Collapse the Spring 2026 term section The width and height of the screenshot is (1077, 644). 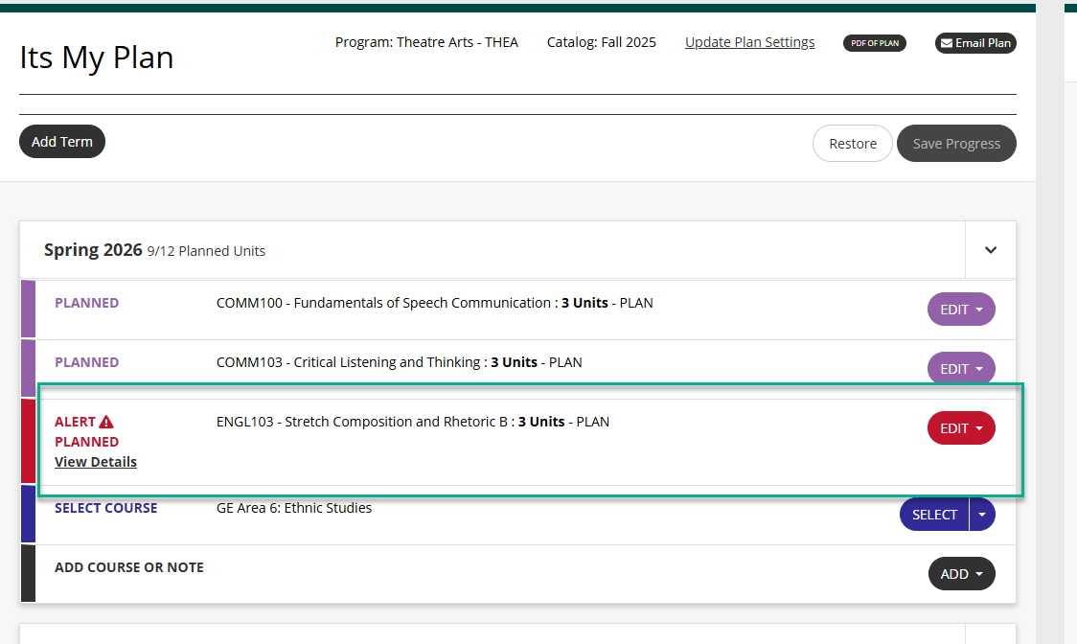(x=990, y=249)
